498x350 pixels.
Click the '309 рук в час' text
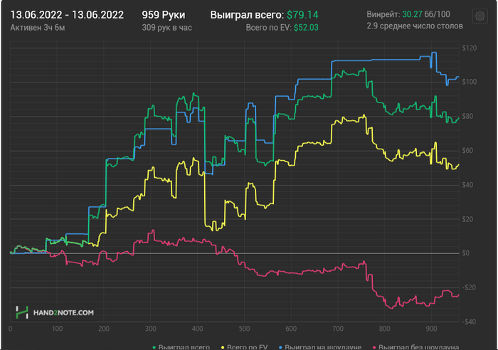click(x=166, y=28)
